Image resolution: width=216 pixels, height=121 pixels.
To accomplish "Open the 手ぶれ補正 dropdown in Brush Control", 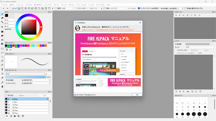I will tap(36, 80).
